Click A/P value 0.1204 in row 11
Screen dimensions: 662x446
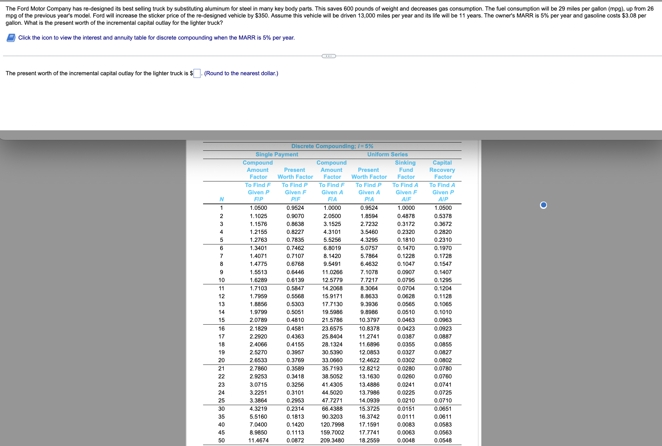[x=443, y=288]
